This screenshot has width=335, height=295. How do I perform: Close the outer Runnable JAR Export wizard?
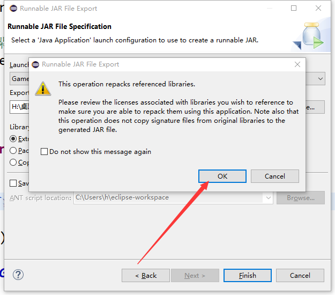(x=318, y=8)
